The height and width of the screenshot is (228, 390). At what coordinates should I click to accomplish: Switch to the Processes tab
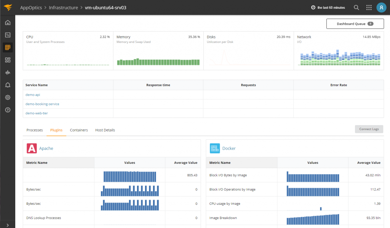tap(35, 130)
